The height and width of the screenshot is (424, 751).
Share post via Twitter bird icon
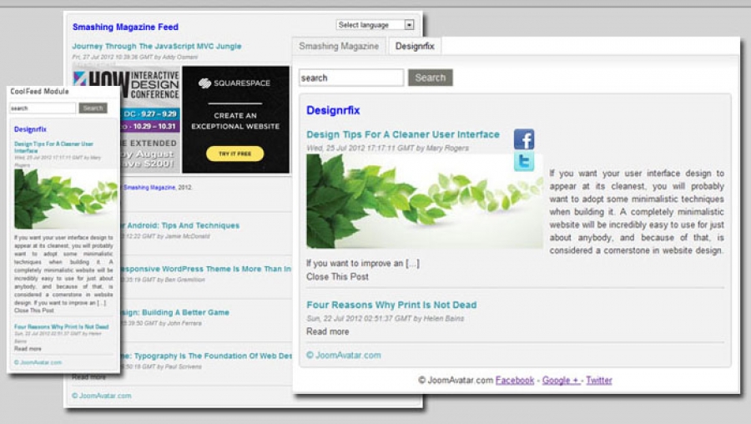[x=524, y=161]
